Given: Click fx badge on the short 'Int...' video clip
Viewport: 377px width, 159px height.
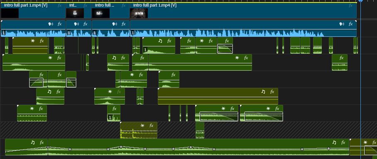Looking at the screenshot, I should [x=86, y=5].
